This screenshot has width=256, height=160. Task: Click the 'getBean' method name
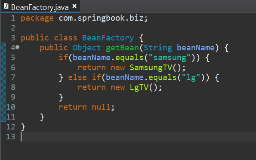click(x=123, y=48)
